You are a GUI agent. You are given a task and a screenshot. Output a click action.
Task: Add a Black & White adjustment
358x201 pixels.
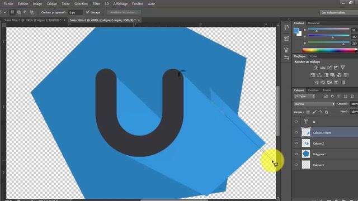pyautogui.click(x=326, y=75)
